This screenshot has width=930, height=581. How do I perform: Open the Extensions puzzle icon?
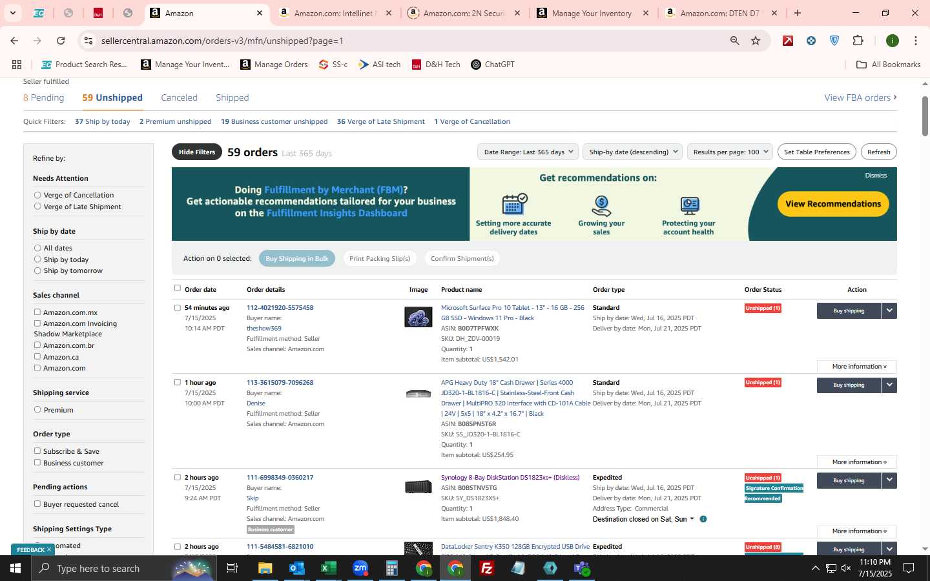click(858, 41)
